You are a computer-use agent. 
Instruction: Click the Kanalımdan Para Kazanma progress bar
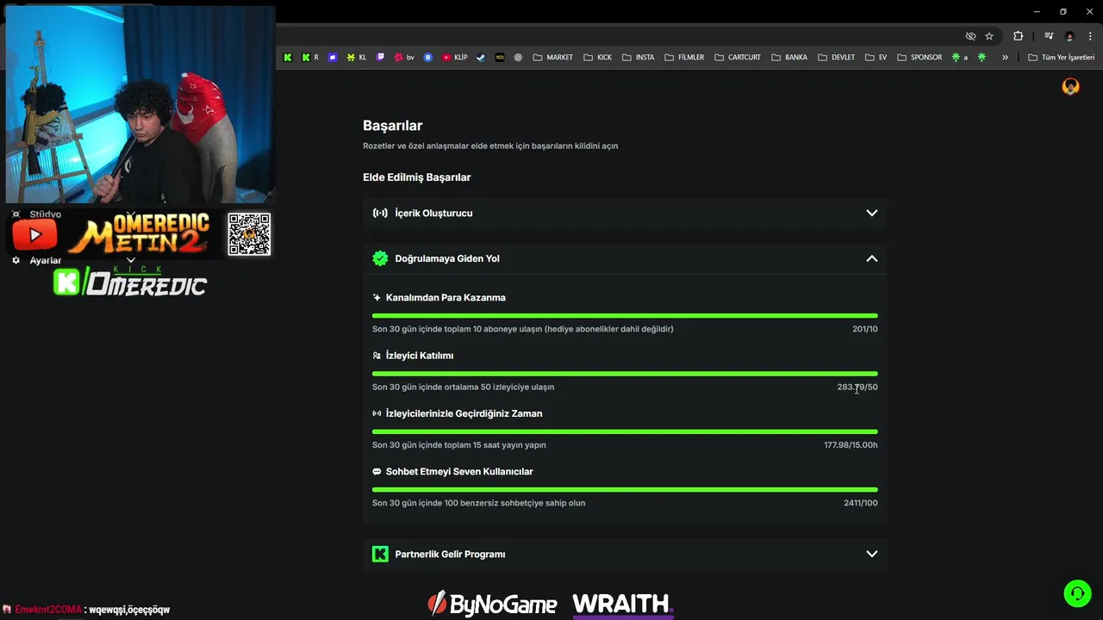[x=625, y=316]
